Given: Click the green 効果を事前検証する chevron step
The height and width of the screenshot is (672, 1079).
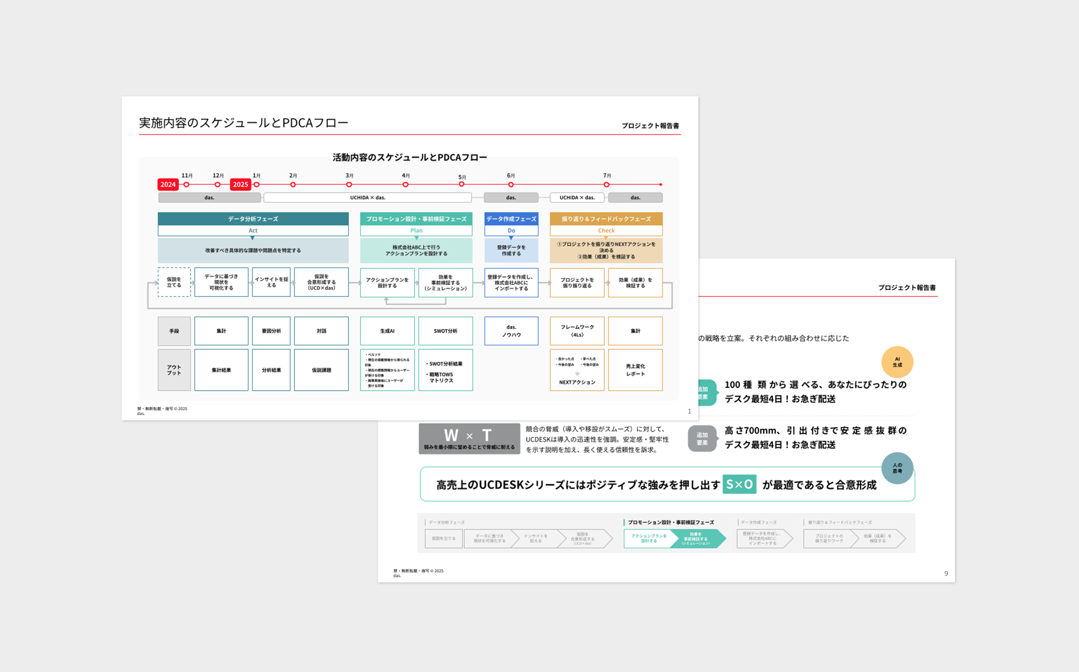Looking at the screenshot, I should [x=696, y=538].
